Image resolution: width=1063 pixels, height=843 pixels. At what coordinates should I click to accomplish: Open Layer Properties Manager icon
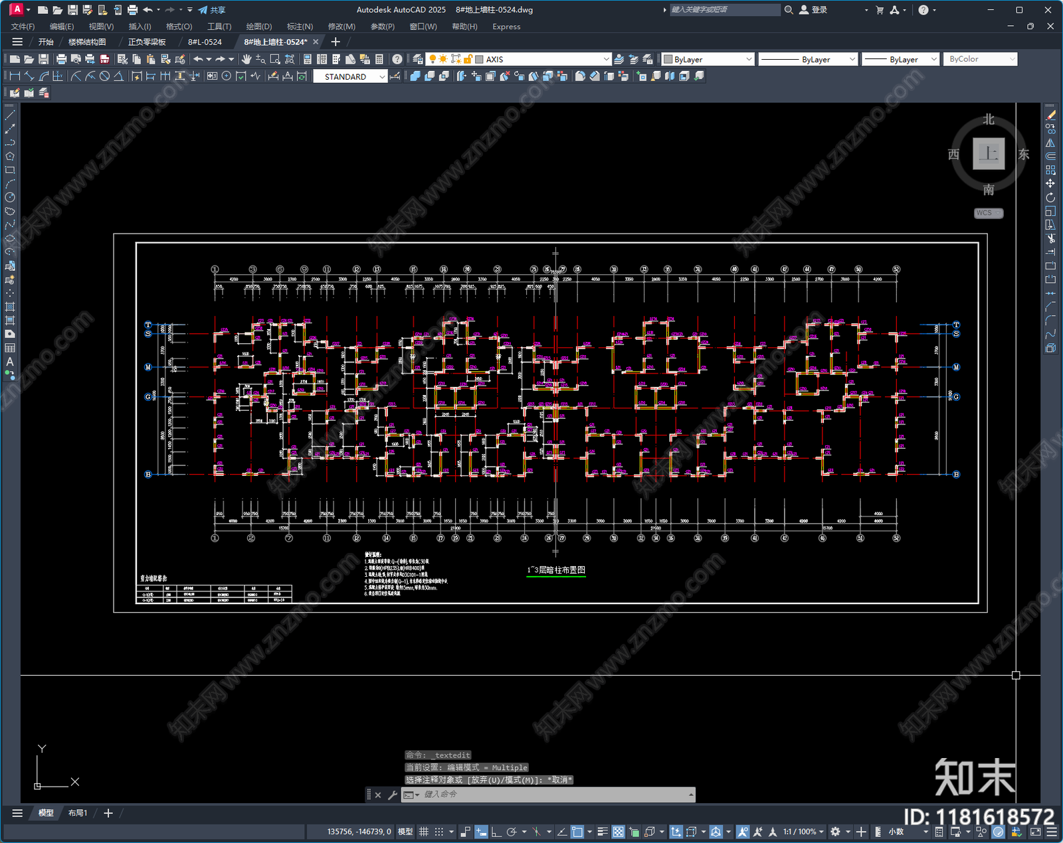click(417, 59)
